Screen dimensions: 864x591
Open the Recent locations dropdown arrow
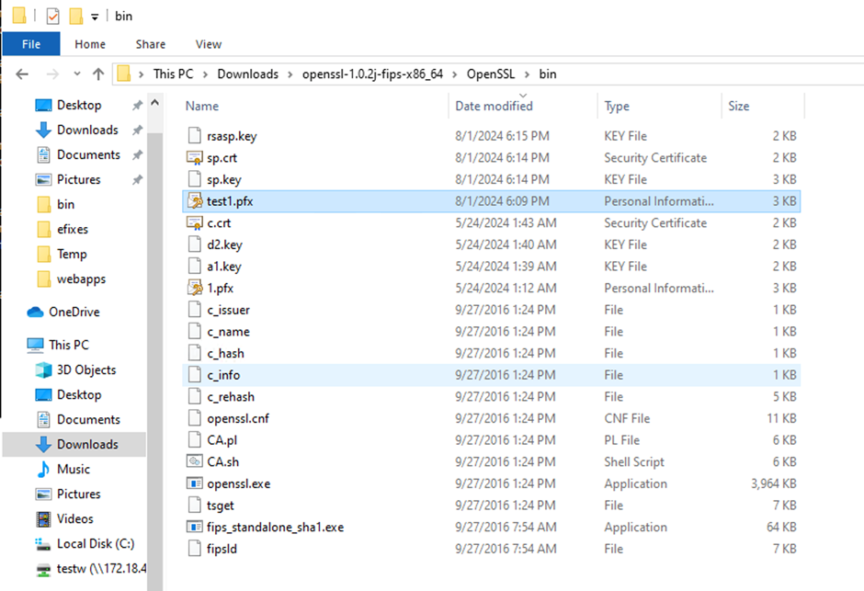(76, 74)
